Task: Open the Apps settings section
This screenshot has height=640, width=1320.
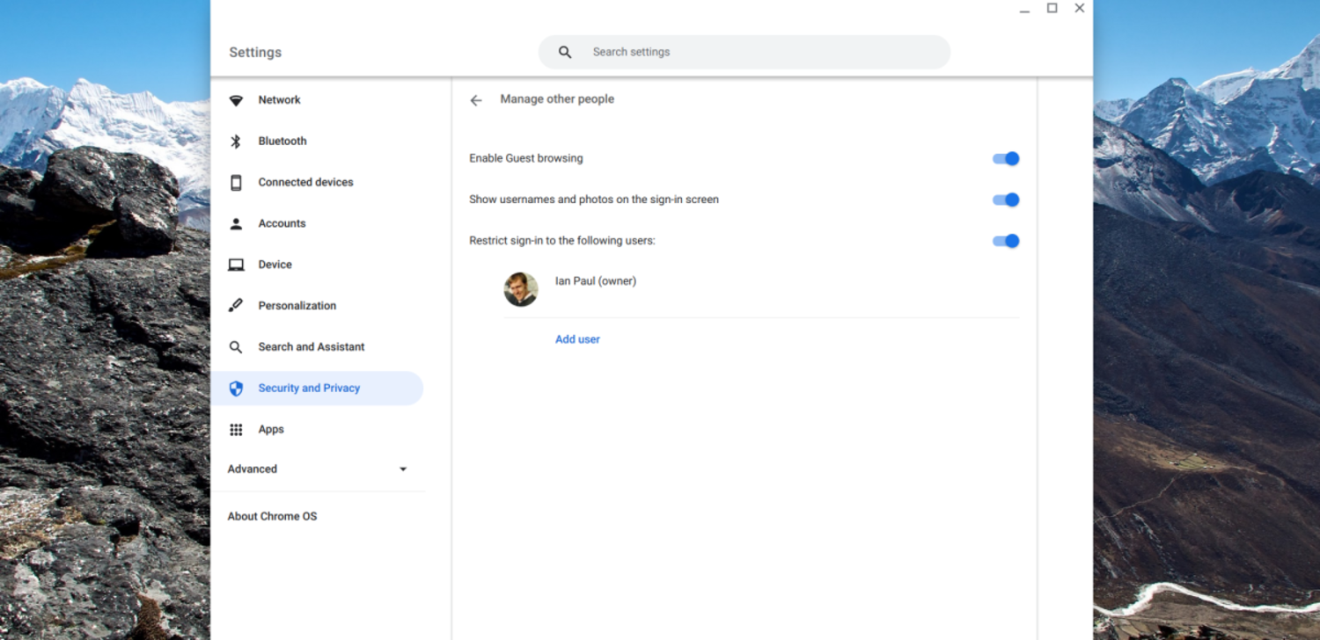Action: point(317,430)
